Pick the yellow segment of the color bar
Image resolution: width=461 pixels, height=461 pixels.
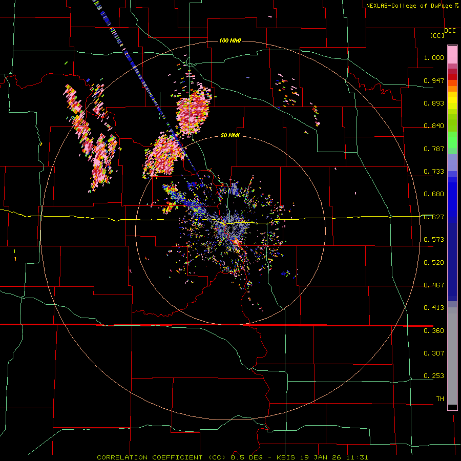452,101
